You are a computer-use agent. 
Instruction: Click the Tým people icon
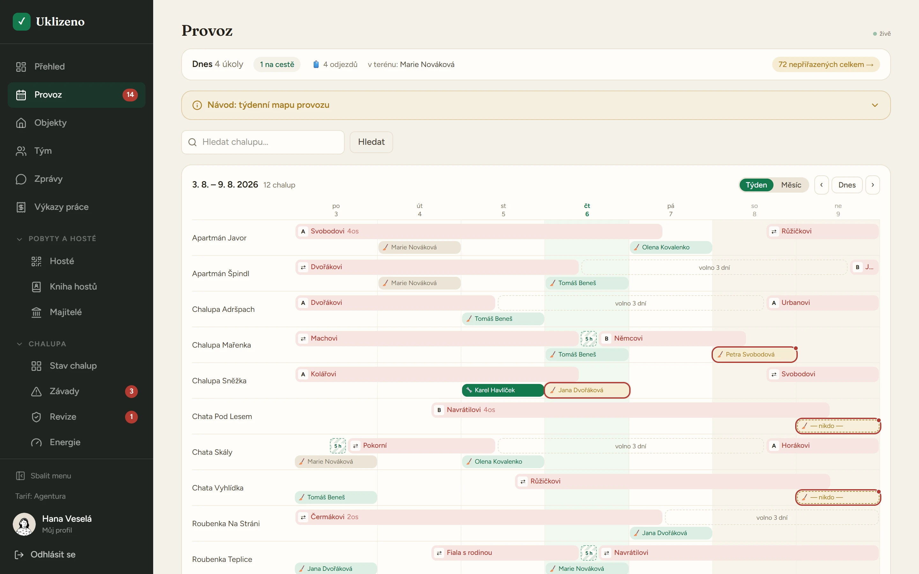tap(21, 151)
